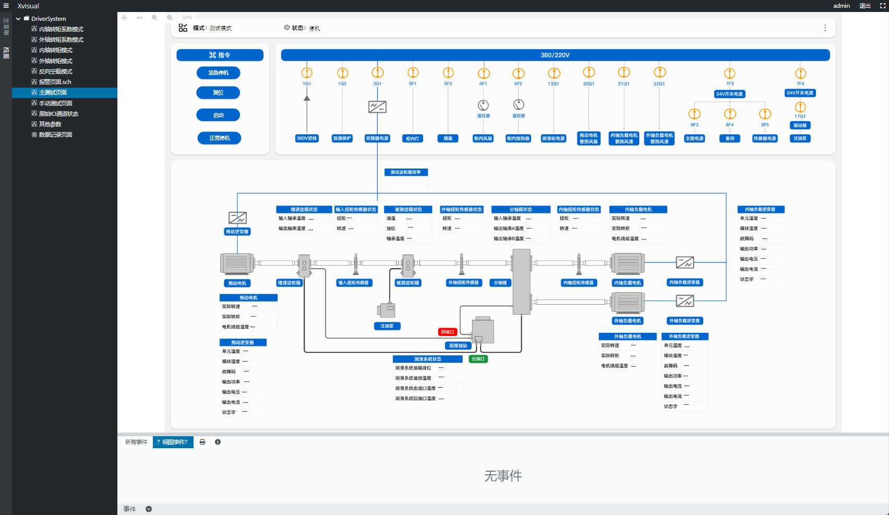Click the 17Q1 breaker symbol
The height and width of the screenshot is (515, 889).
pos(800,107)
